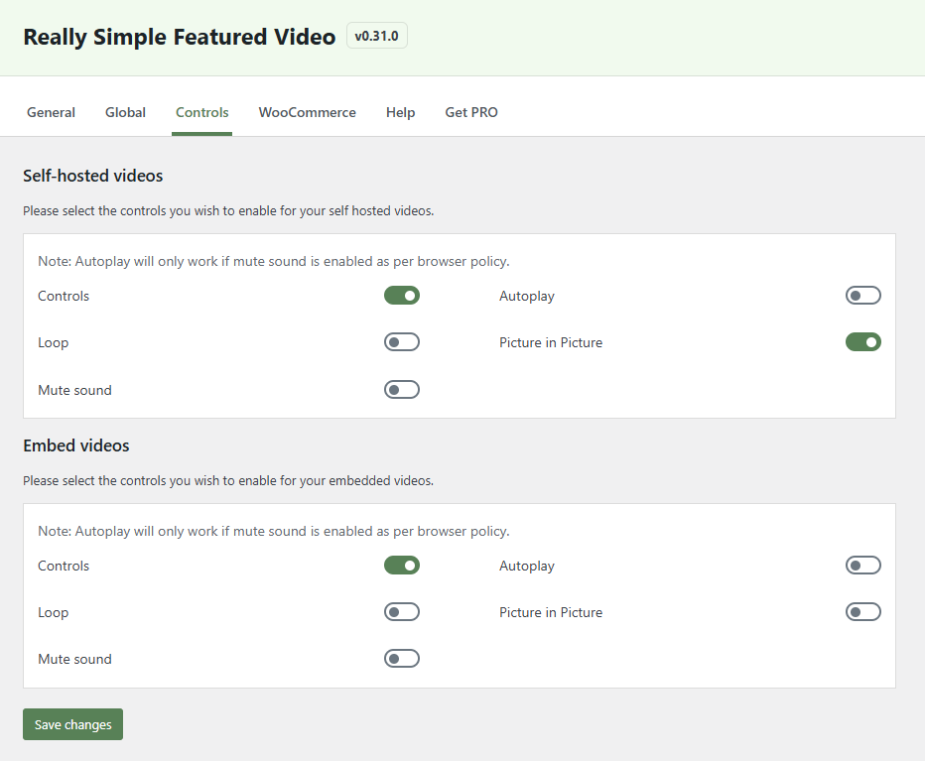
Task: Disable Picture in Picture for self-hosted videos
Action: [x=862, y=341]
